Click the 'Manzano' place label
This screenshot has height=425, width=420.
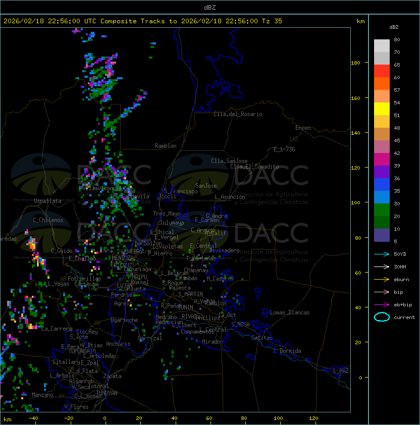click(x=42, y=395)
